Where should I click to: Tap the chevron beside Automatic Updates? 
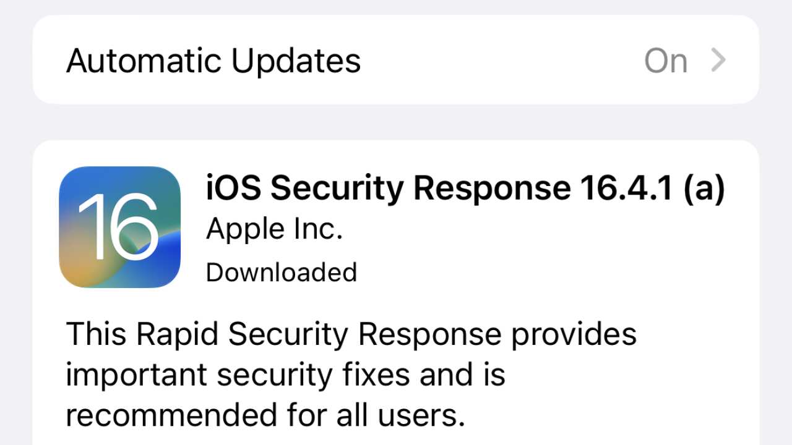718,61
